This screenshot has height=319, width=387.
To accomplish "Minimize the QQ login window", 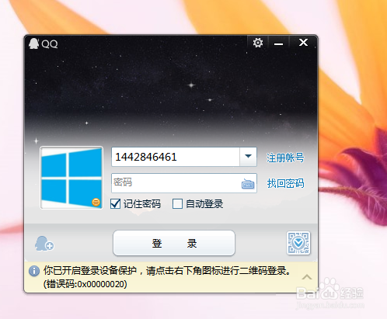I will click(279, 43).
